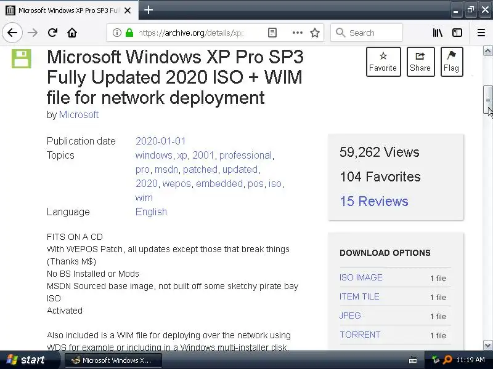
Task: Open the xp topic link
Action: click(182, 156)
